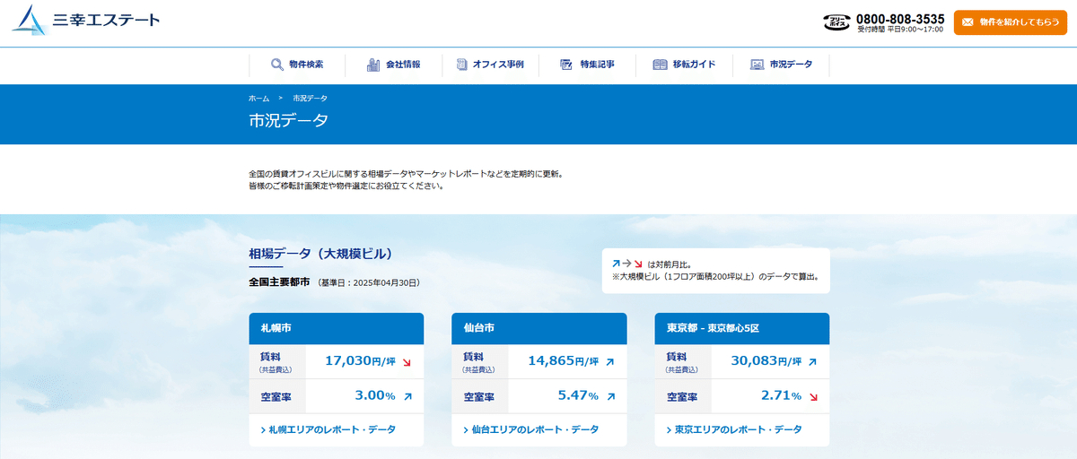The height and width of the screenshot is (459, 1077).
Task: Click the building icon beside 会社情報
Action: [373, 65]
